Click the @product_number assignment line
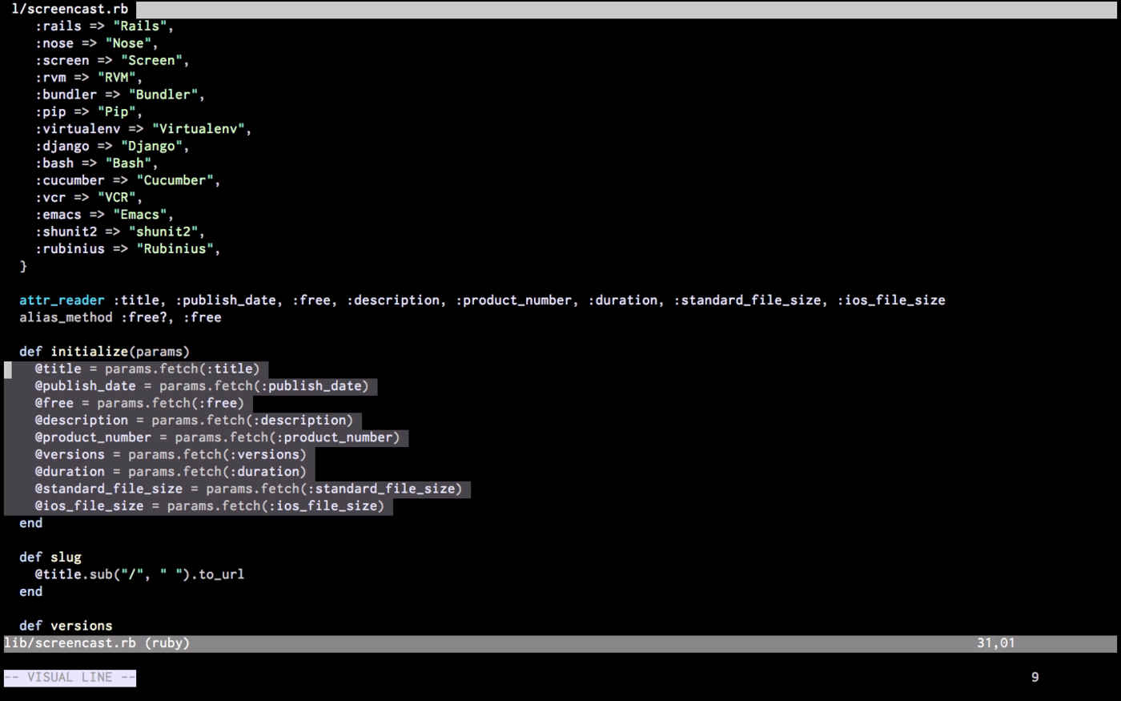 point(217,437)
